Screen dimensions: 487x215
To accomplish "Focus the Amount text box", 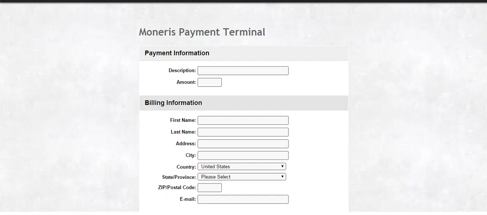I will (x=209, y=82).
